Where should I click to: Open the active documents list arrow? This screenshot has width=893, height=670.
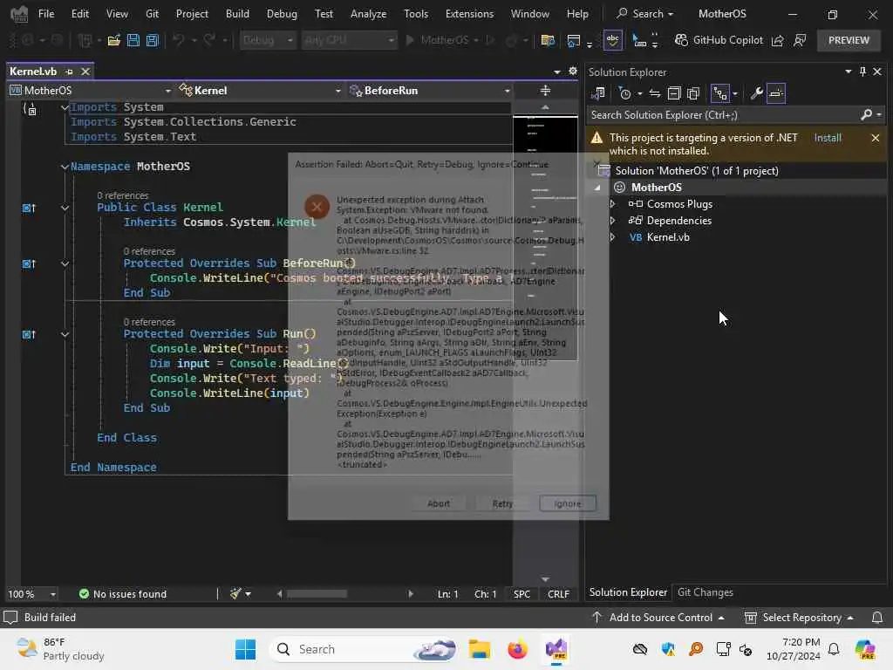coord(557,72)
